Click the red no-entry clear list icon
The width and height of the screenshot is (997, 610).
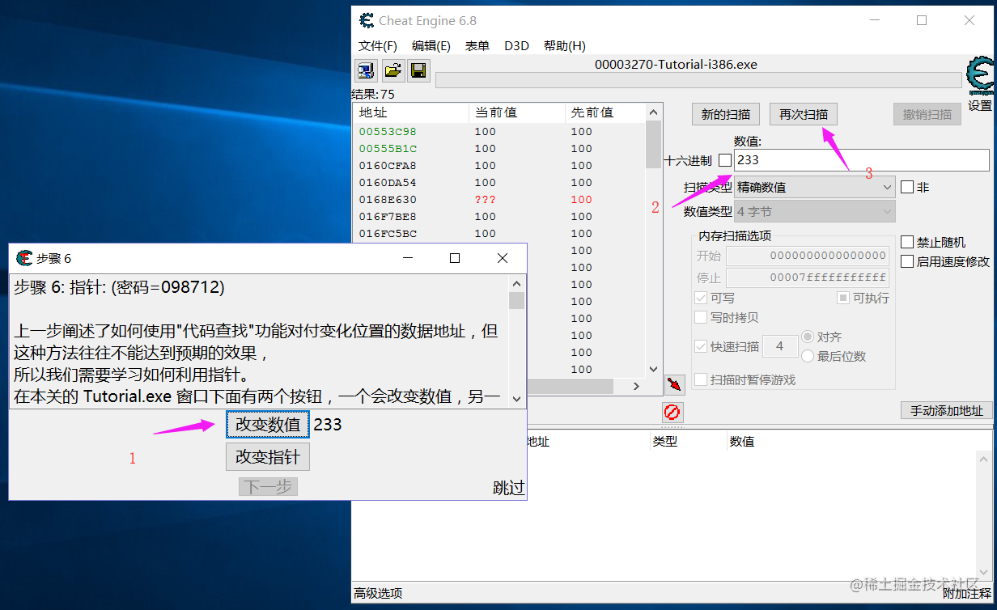pos(672,412)
